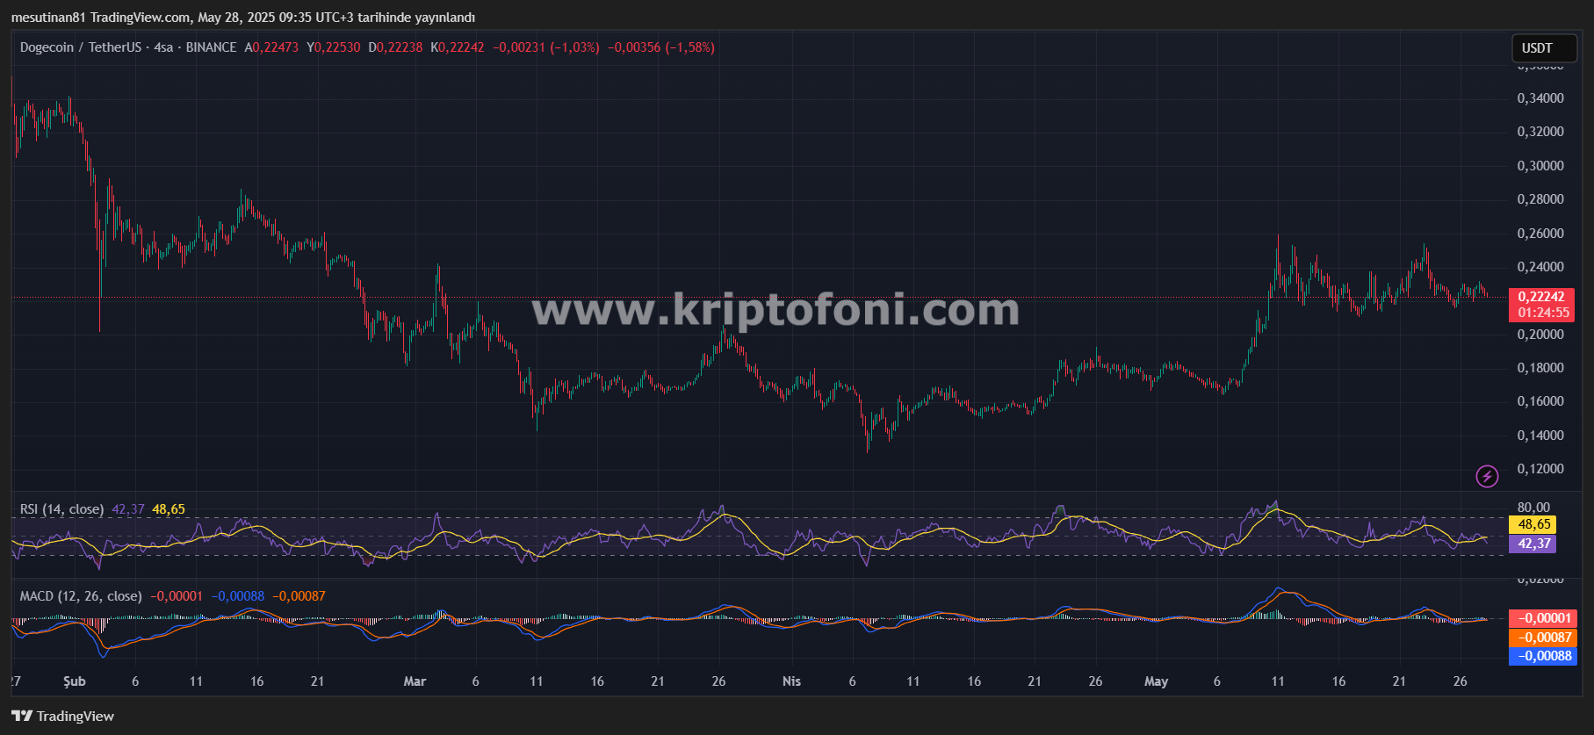Click the 0,12000 price axis label
Viewport: 1594px width, 735px height.
point(1540,469)
